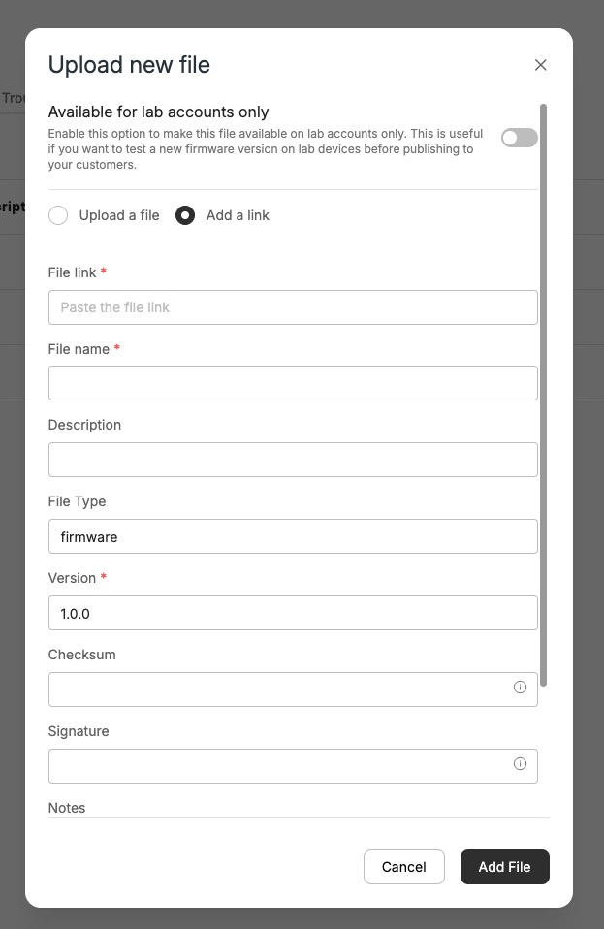The image size is (604, 929).
Task: Select the Add a link radio button
Action: click(x=185, y=215)
